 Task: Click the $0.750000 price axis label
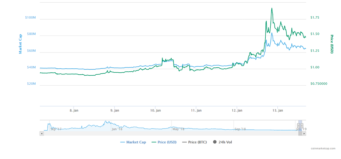(319, 84)
